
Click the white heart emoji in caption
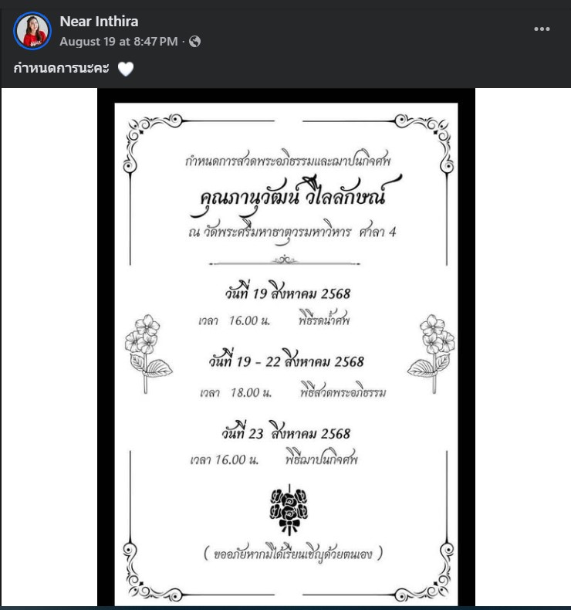click(126, 69)
